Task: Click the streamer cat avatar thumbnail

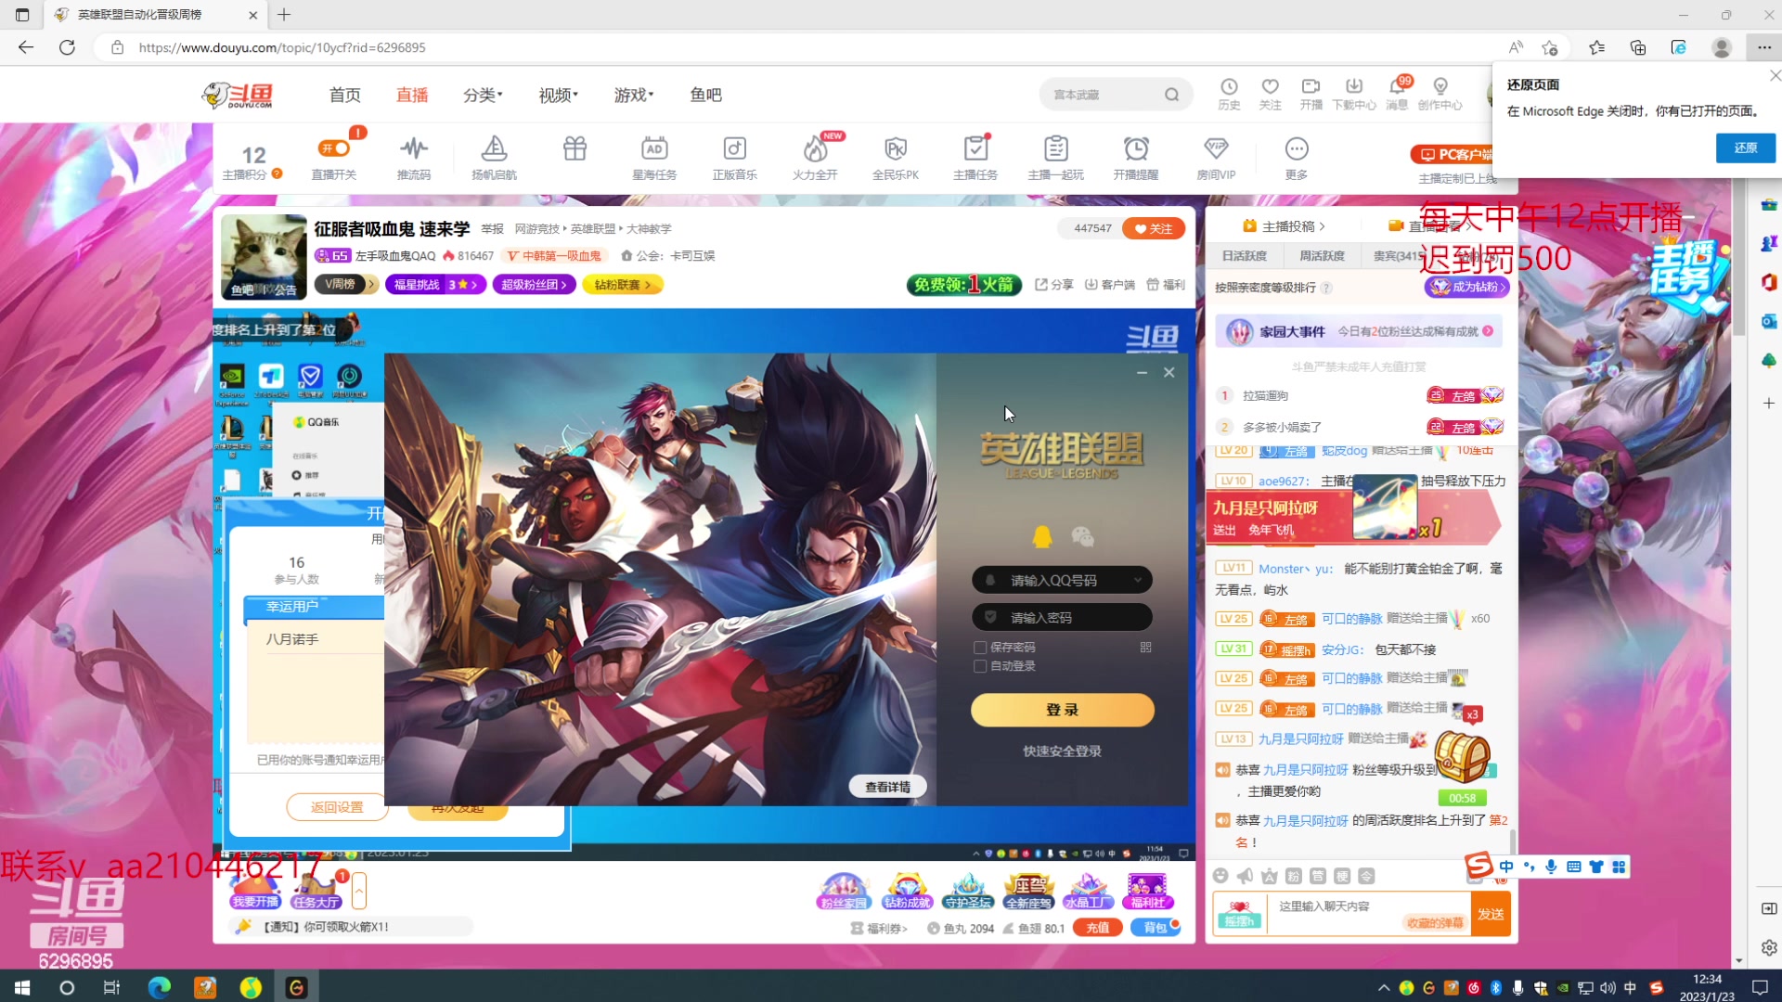Action: tap(265, 257)
